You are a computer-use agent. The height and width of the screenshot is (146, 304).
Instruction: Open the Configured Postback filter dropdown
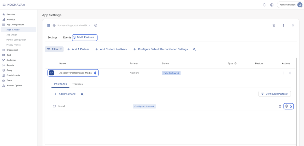[275, 94]
